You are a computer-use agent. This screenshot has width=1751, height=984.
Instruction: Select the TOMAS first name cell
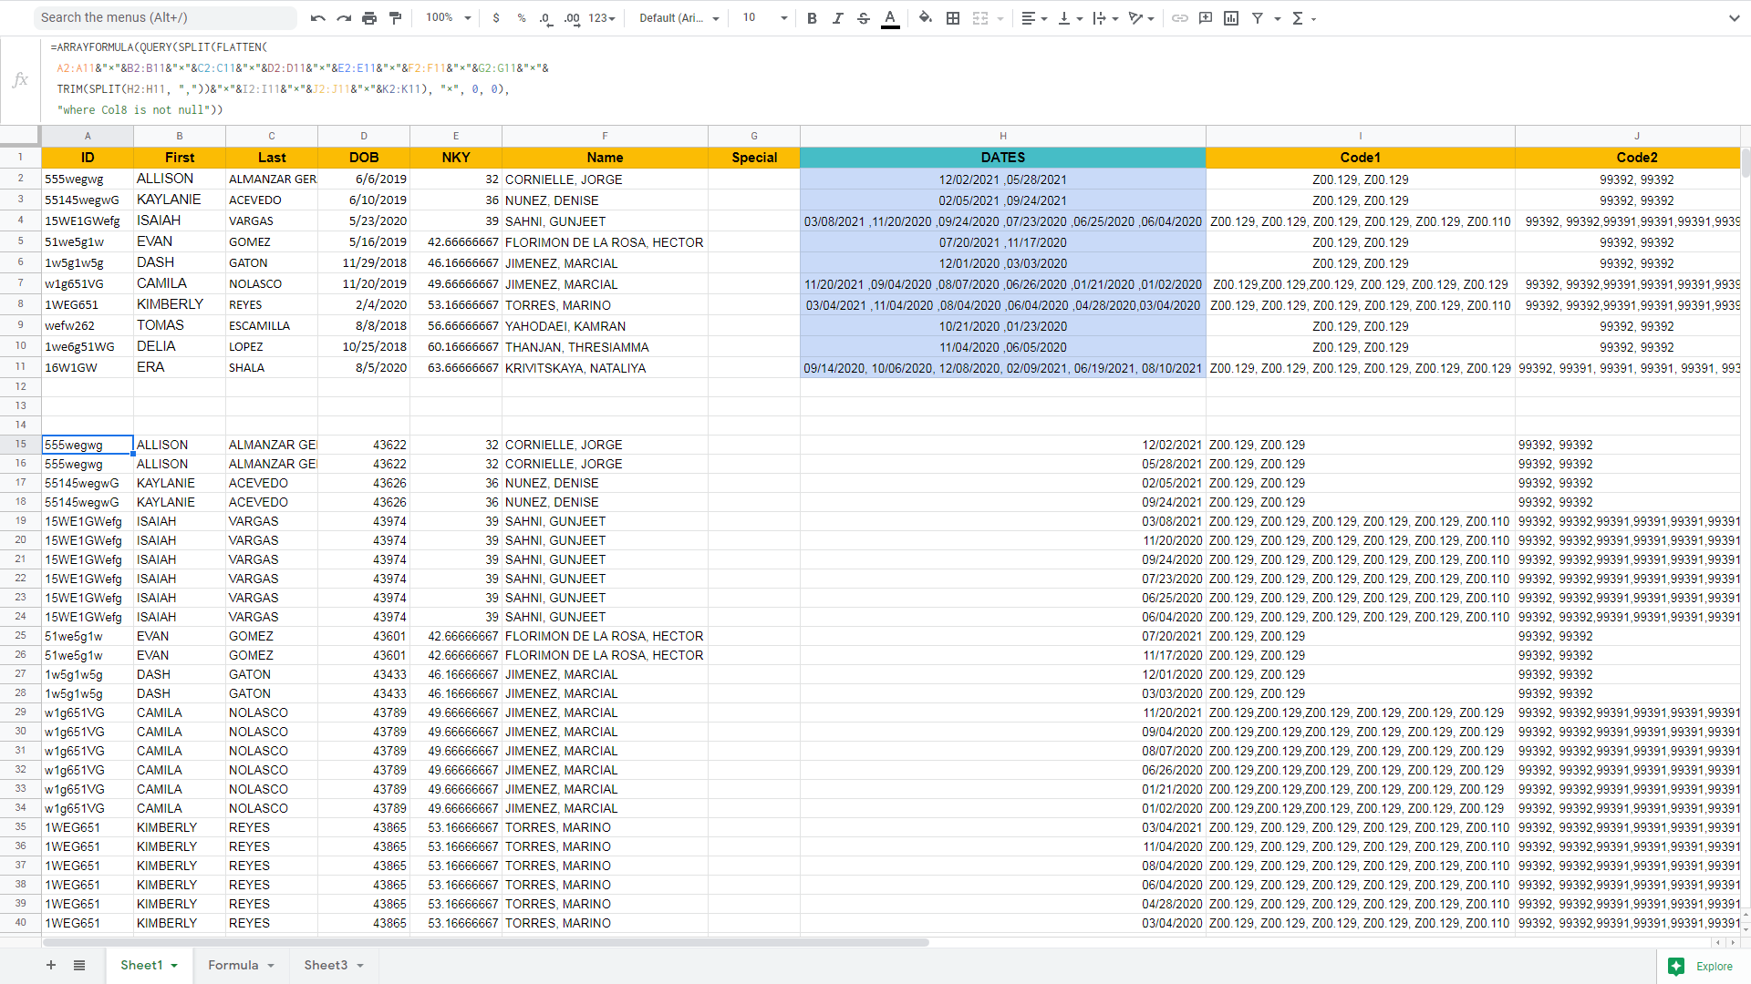tap(180, 326)
